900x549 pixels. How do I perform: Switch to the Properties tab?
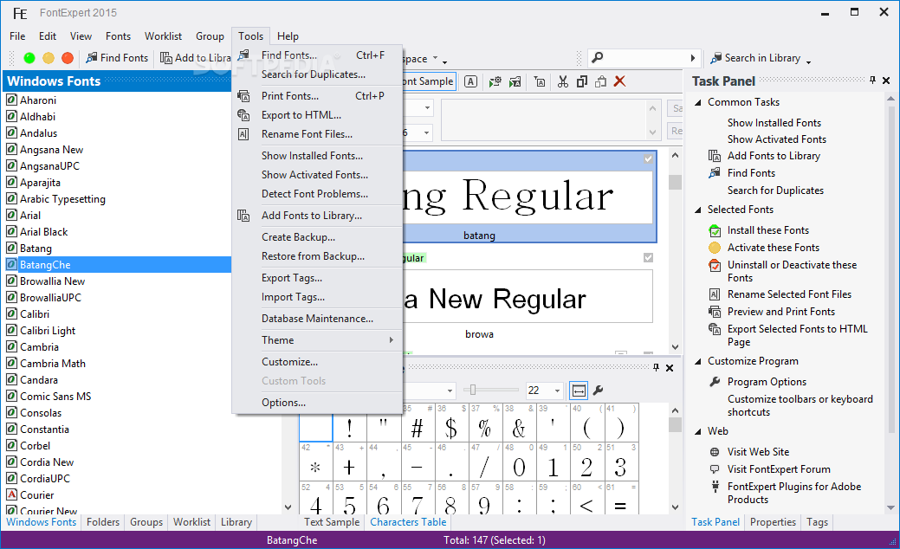(773, 522)
